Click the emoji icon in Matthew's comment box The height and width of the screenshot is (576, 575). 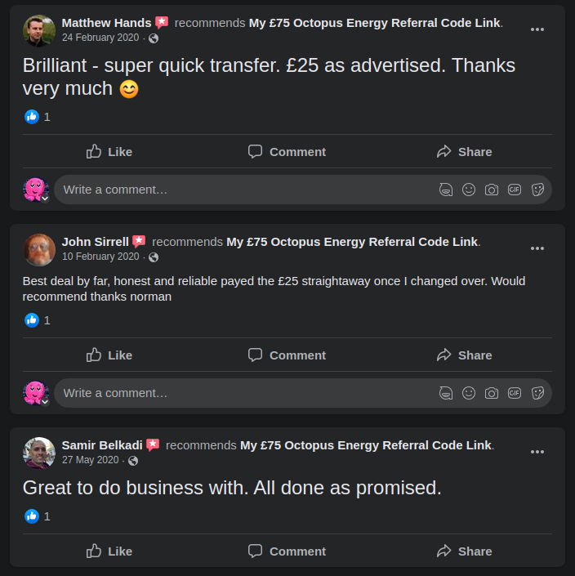pos(469,190)
